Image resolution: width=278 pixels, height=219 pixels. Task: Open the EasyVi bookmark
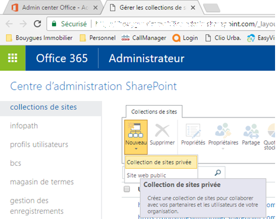click(261, 38)
